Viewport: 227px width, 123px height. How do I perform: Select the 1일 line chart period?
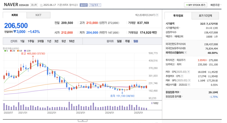click(22, 41)
